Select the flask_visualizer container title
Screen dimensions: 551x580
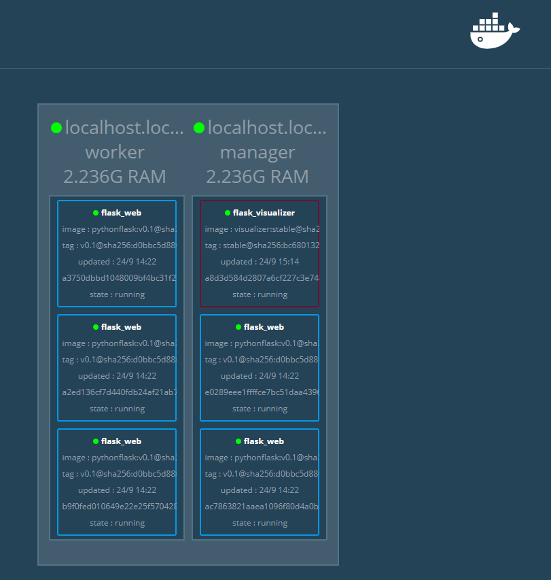click(264, 213)
